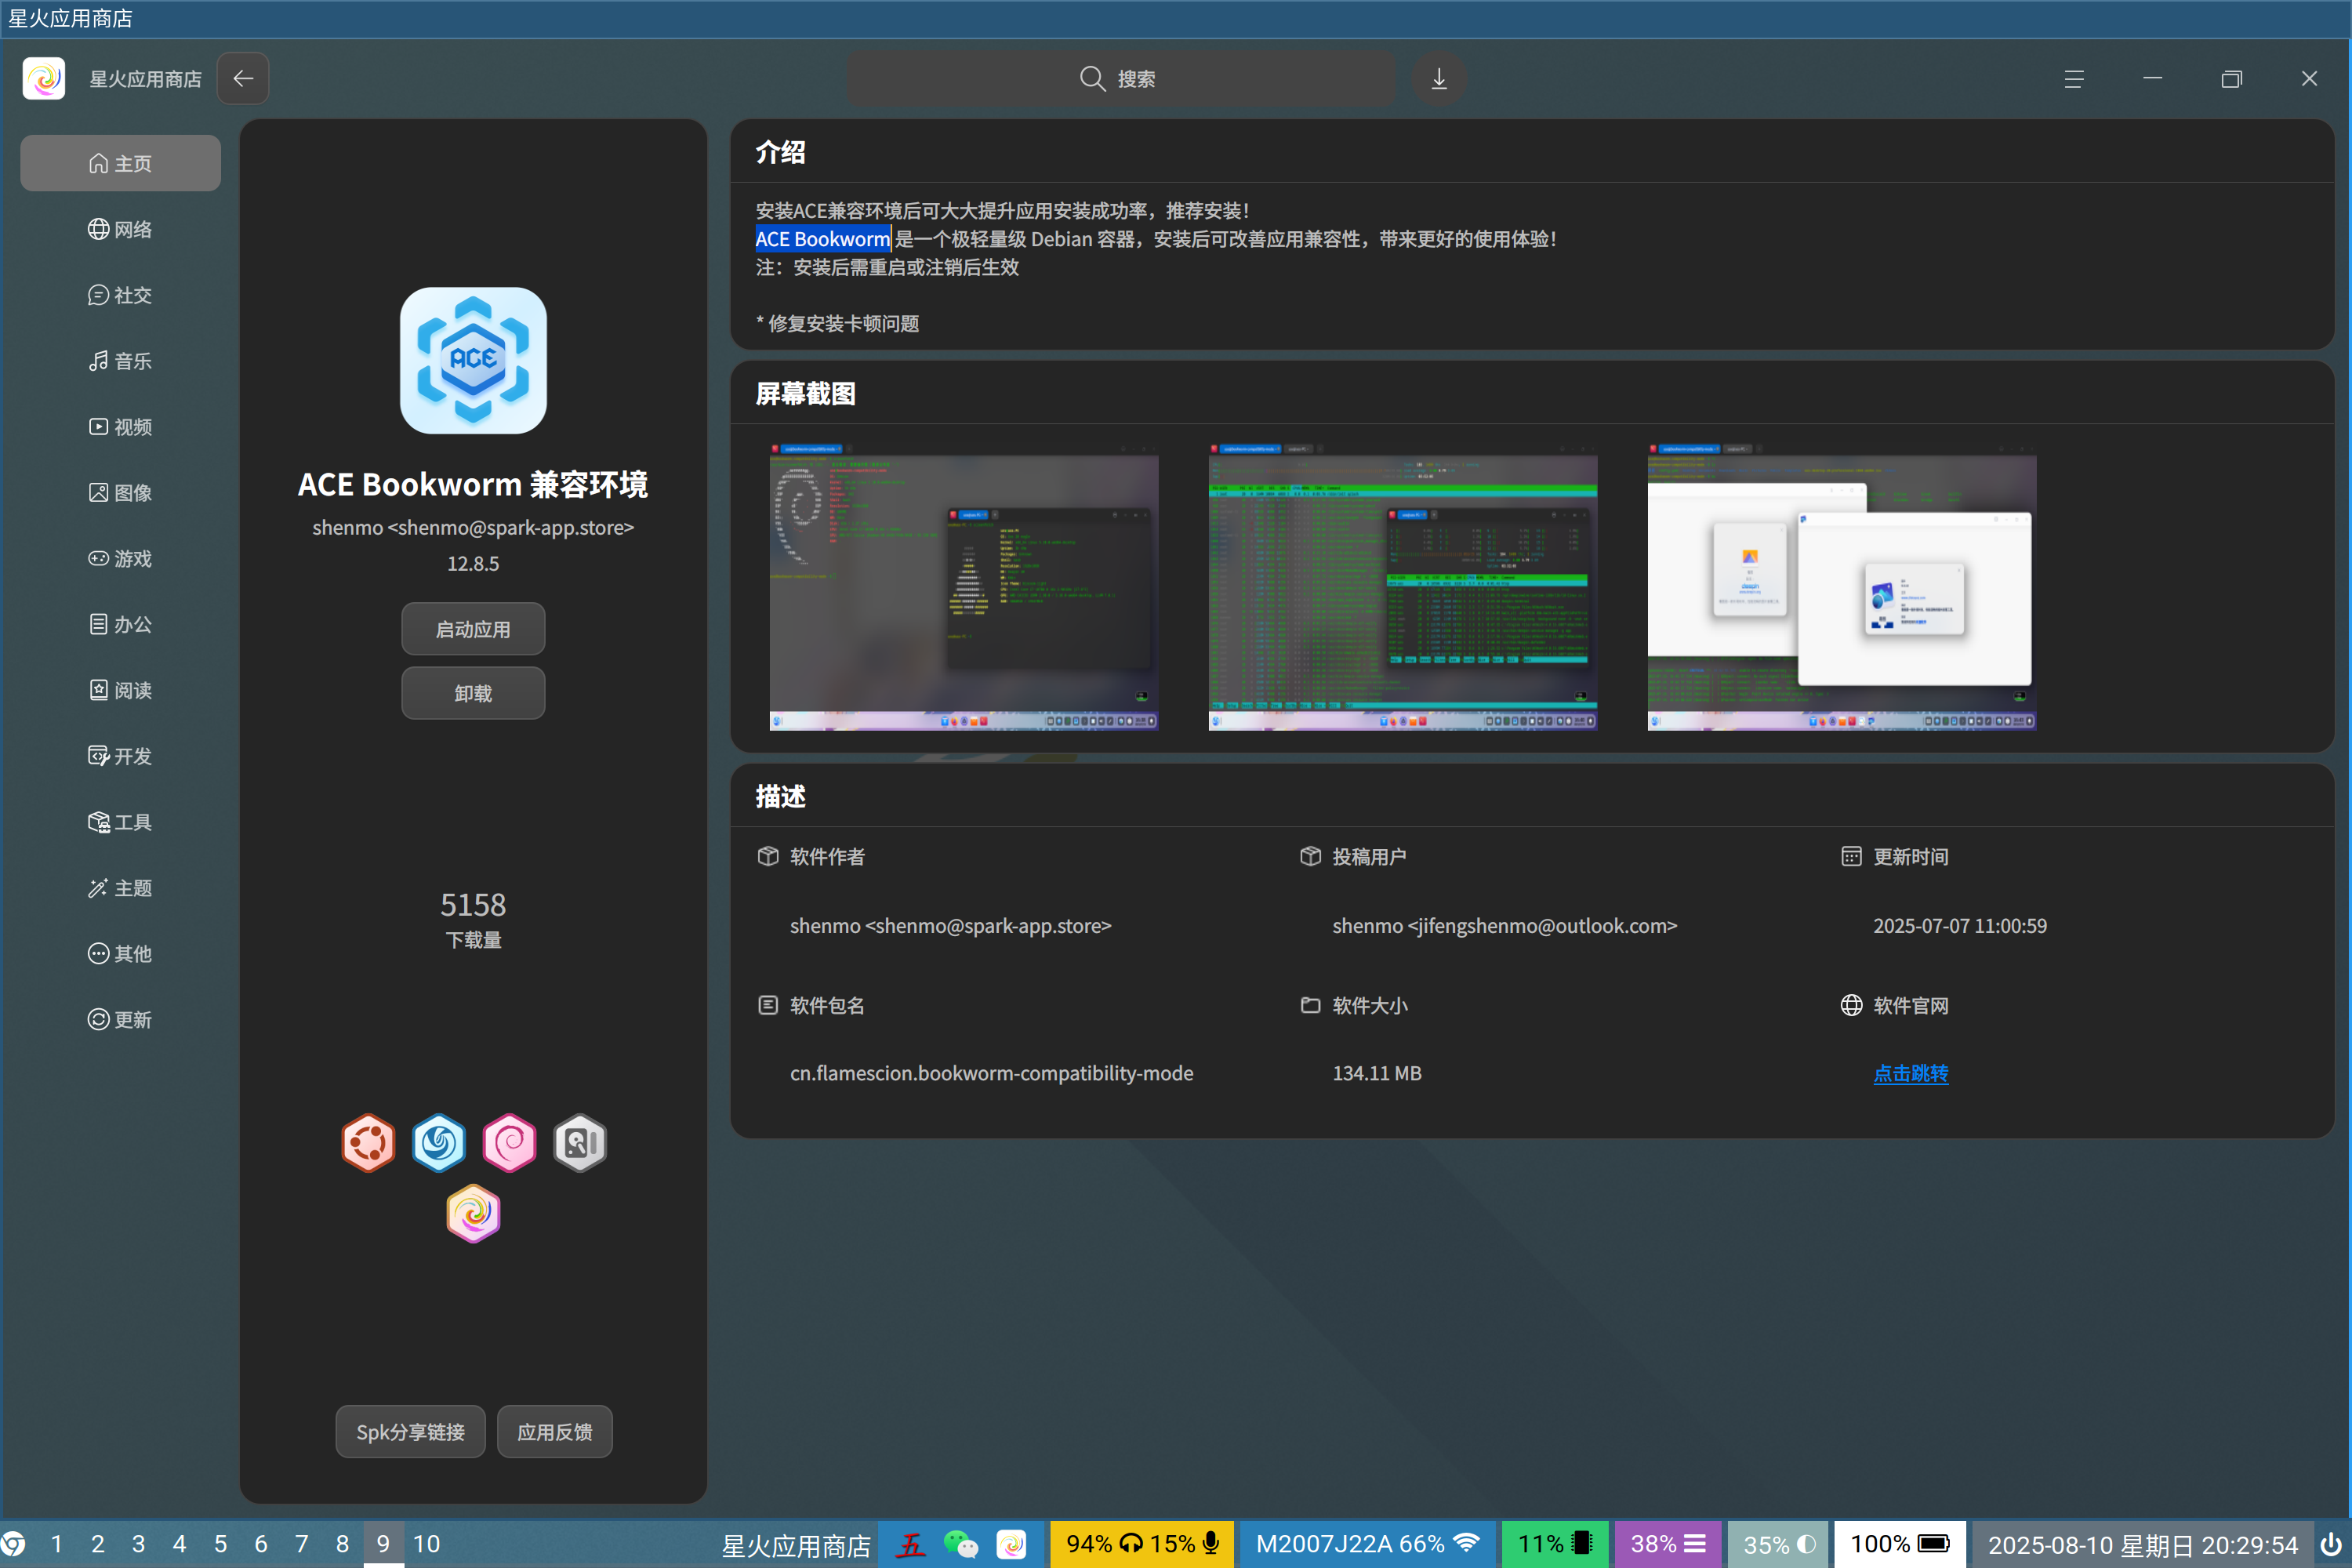Click the 搜索 search field
The image size is (2352, 1568).
pos(1121,78)
